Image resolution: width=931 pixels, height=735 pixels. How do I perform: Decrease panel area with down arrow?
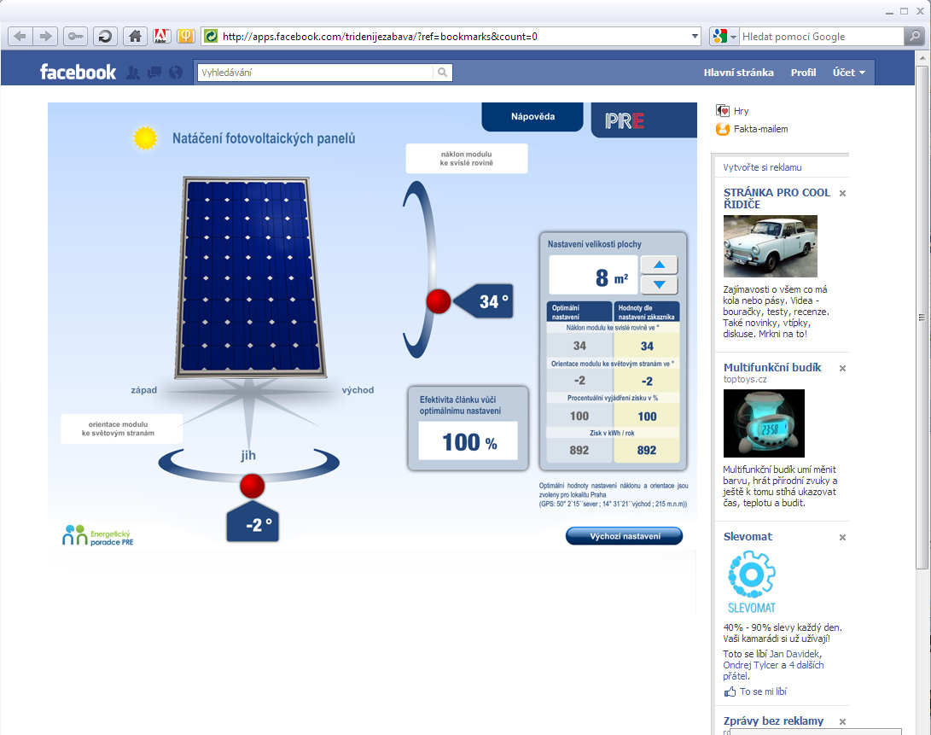point(658,285)
